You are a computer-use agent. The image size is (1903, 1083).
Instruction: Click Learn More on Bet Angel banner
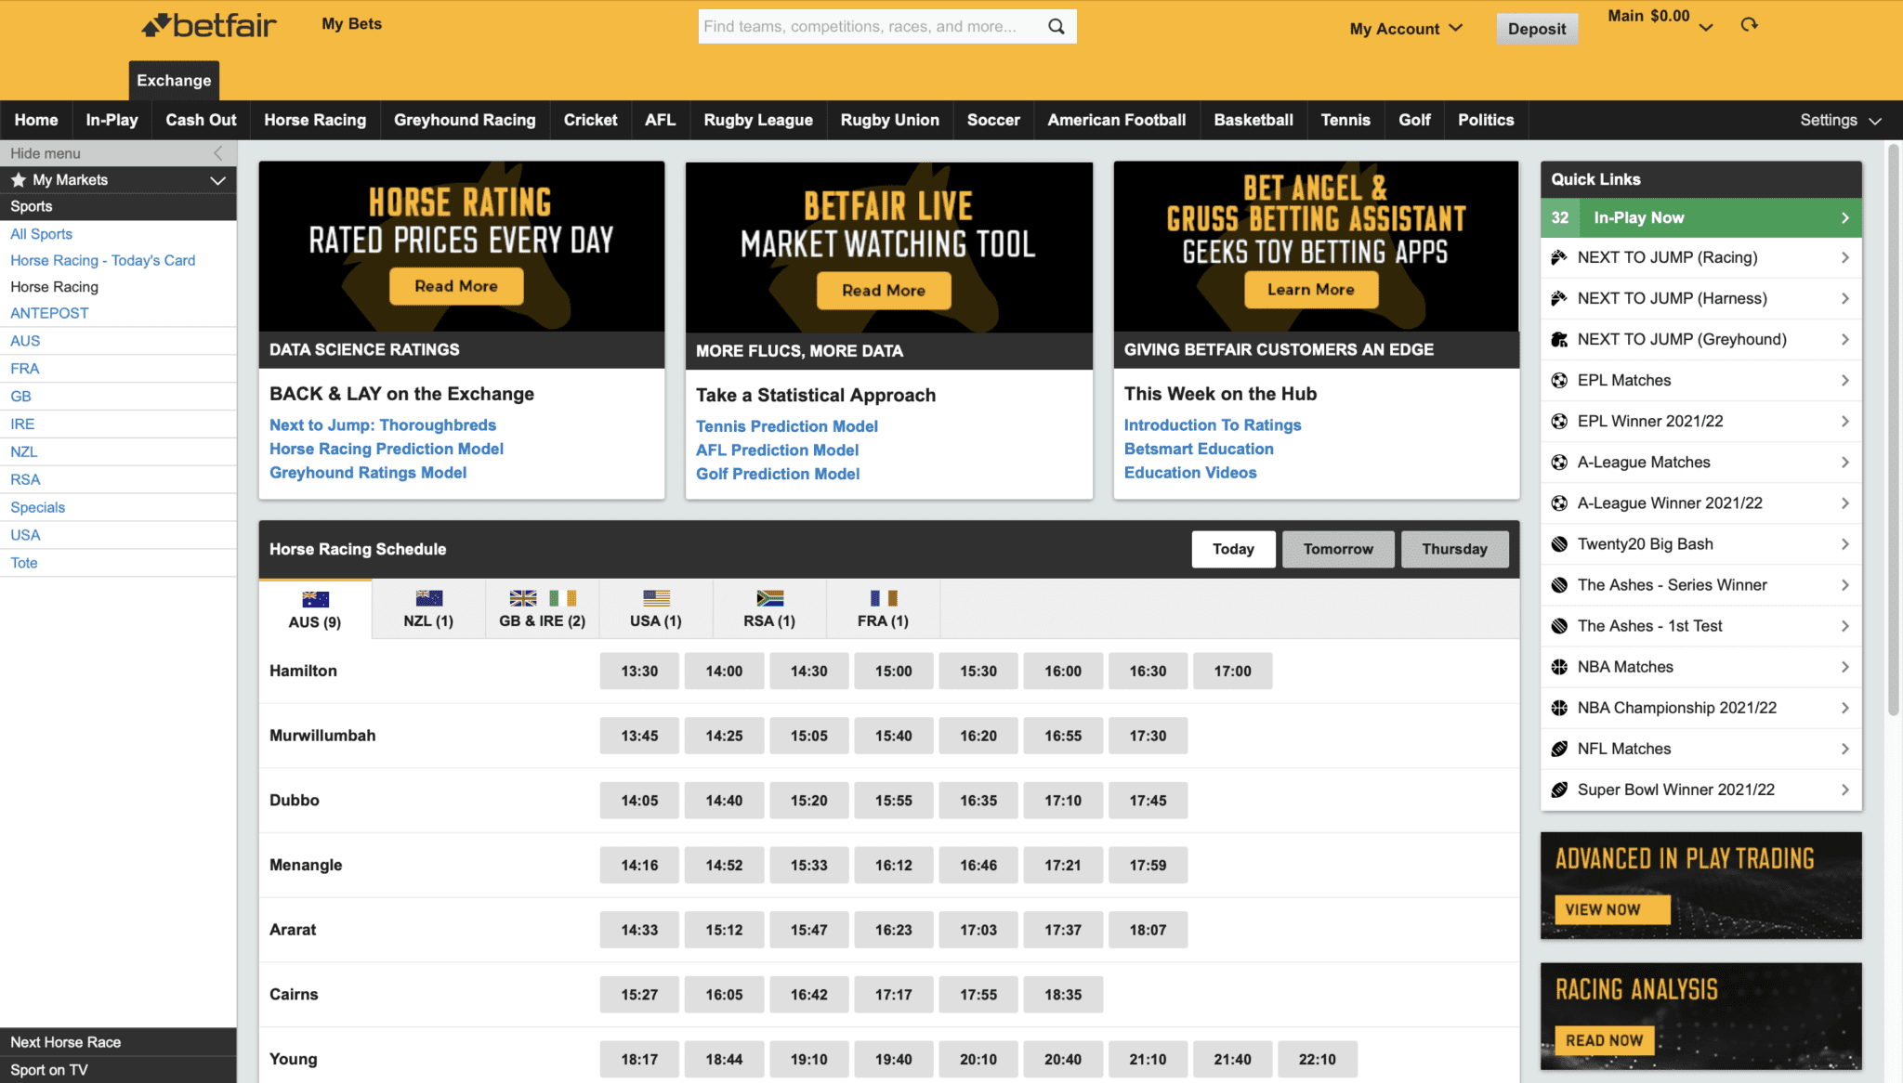[1310, 290]
